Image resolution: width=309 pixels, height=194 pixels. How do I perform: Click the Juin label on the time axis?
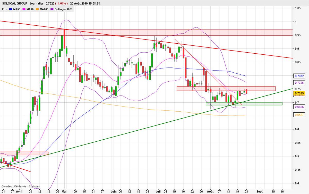(x=113, y=191)
